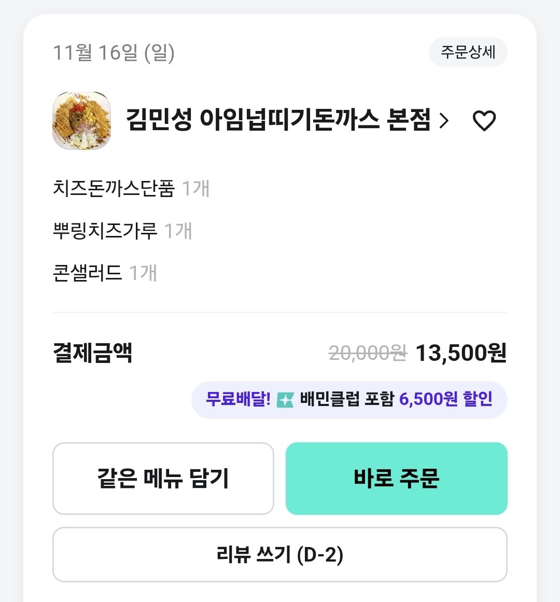Open the 주문상세 order details
The image size is (560, 602).
(468, 52)
